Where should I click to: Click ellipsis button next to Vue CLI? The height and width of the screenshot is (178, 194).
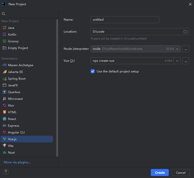click(x=186, y=61)
